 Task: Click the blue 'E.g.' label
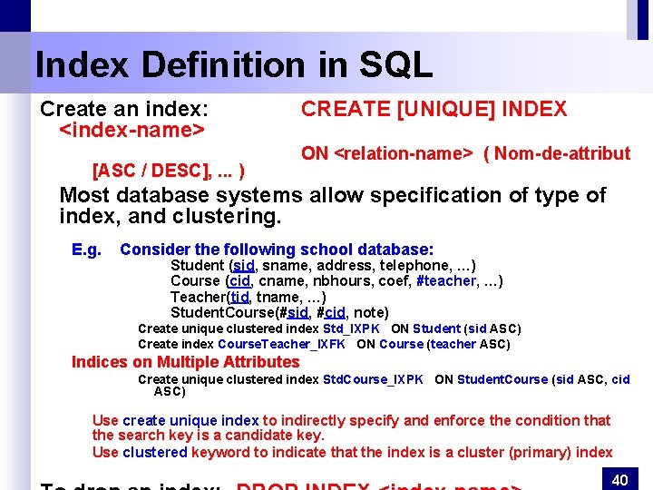pyautogui.click(x=86, y=250)
